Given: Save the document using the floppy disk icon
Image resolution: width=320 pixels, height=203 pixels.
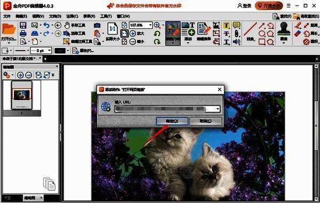Looking at the screenshot, I should click(23, 26).
